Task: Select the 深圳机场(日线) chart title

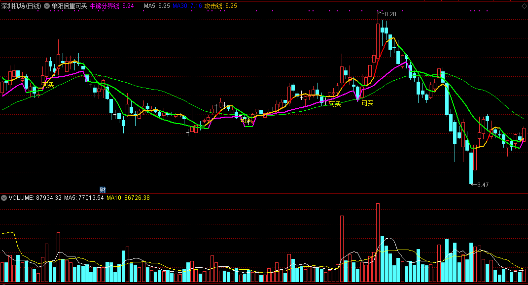Action: [21, 6]
